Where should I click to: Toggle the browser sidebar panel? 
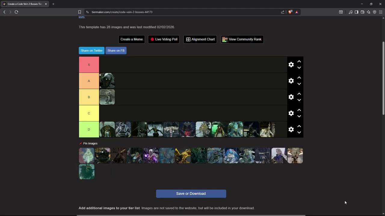click(356, 12)
